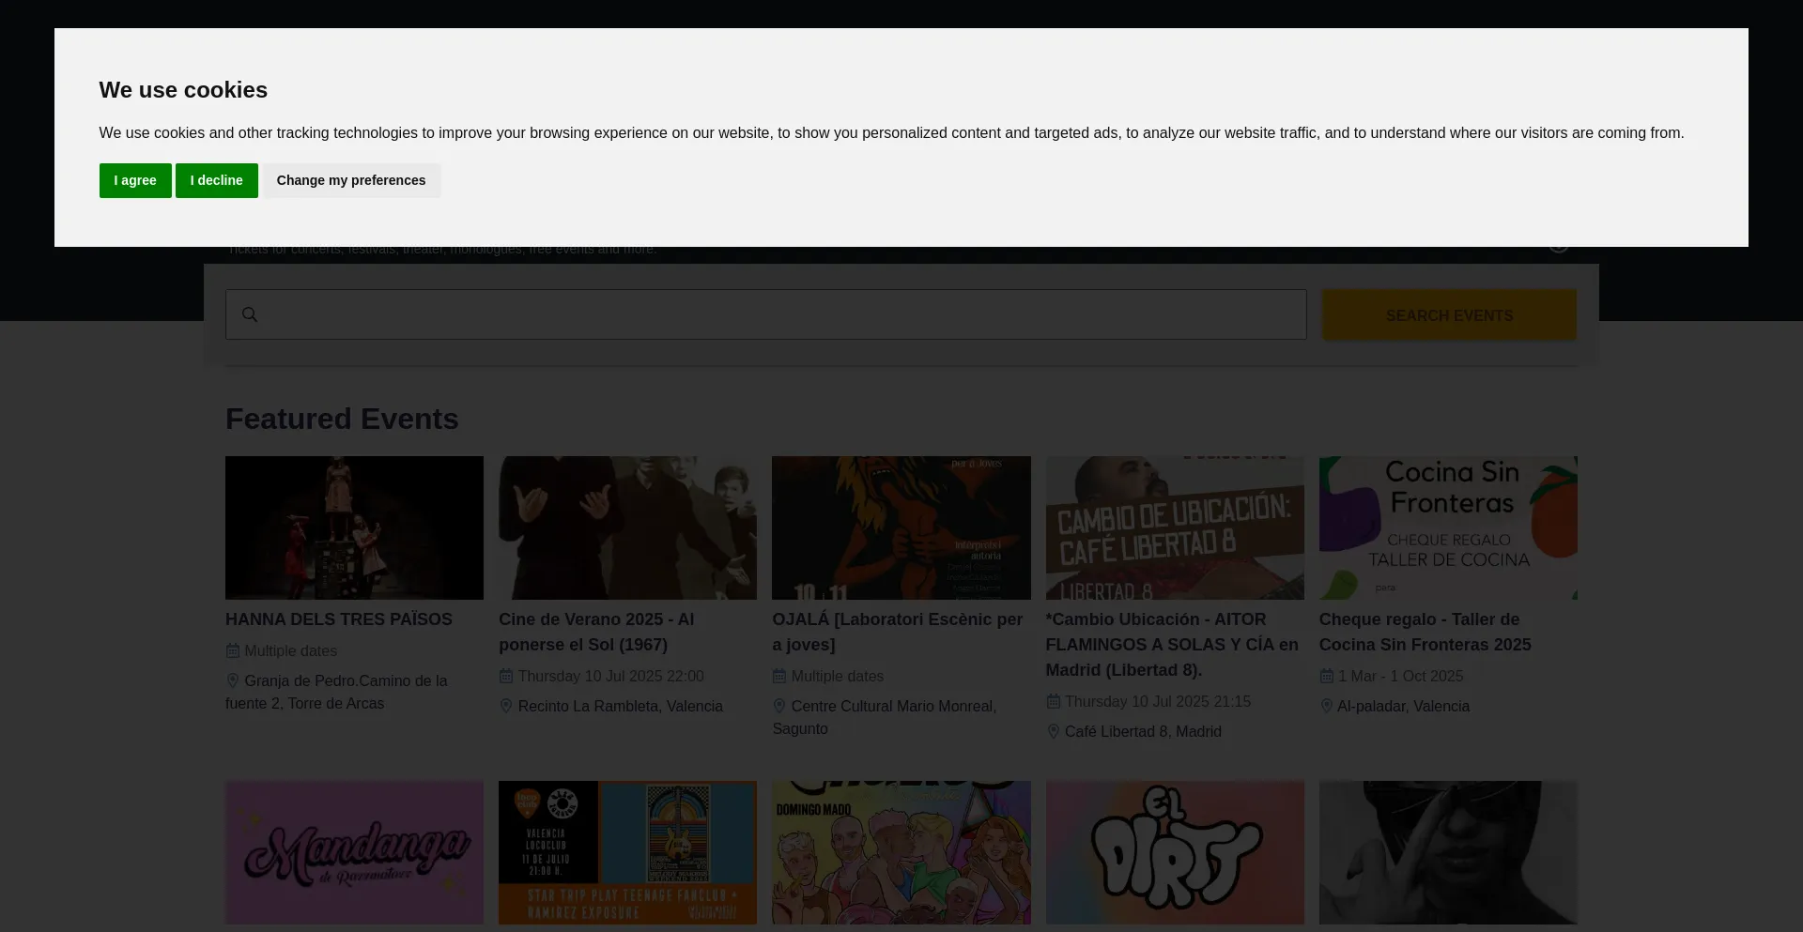The width and height of the screenshot is (1803, 932).
Task: Click Multiple dates under HANNA DELS TRES PAÏSOS
Action: [x=291, y=650]
